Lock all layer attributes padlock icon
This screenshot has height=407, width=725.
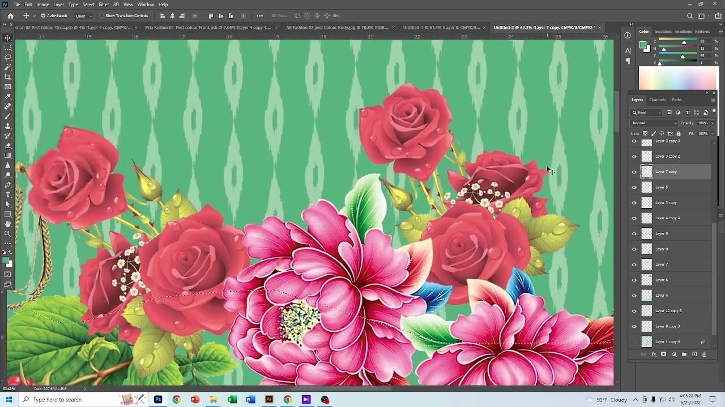pyautogui.click(x=679, y=133)
